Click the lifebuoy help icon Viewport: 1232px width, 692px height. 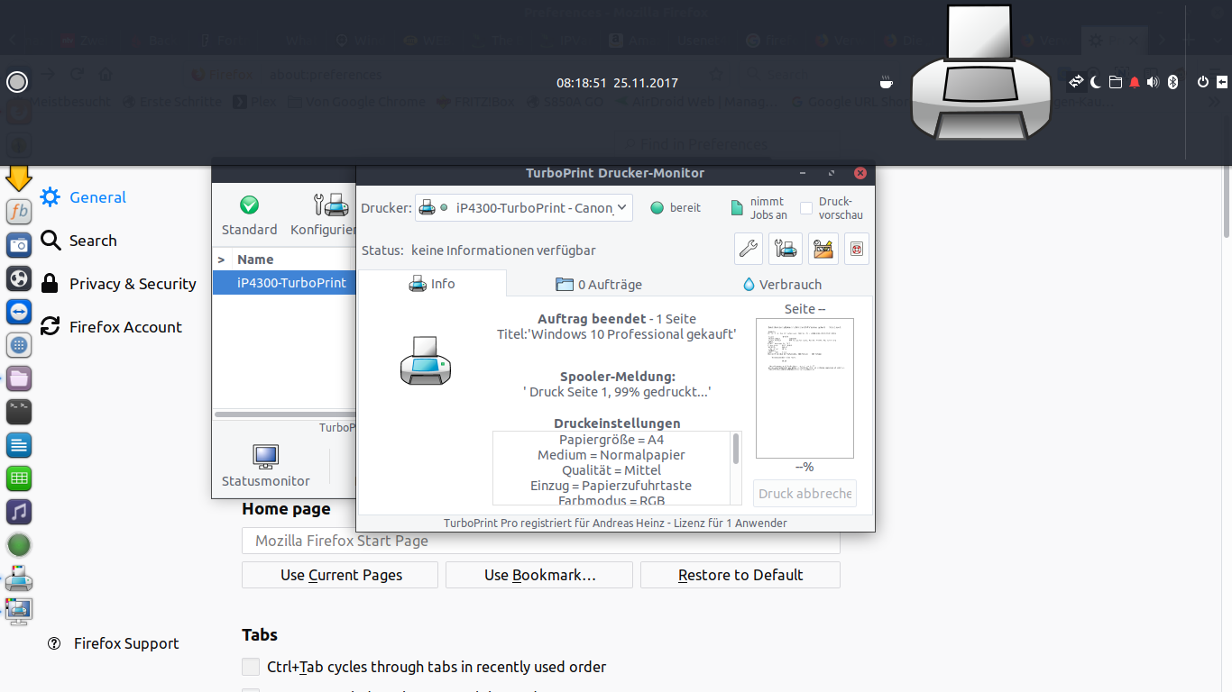(856, 249)
